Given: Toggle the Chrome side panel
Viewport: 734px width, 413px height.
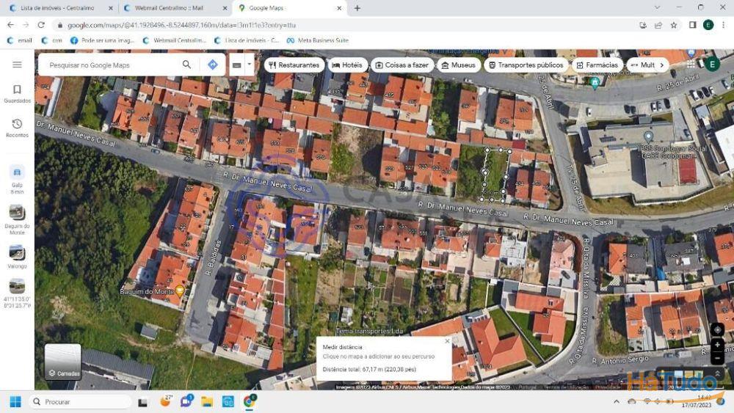Looking at the screenshot, I should point(692,25).
